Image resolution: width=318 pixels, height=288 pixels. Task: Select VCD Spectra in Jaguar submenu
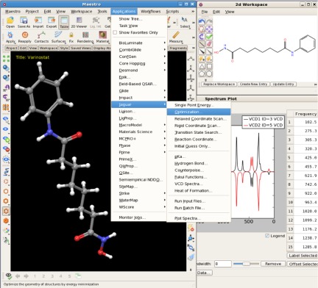[x=199, y=184]
